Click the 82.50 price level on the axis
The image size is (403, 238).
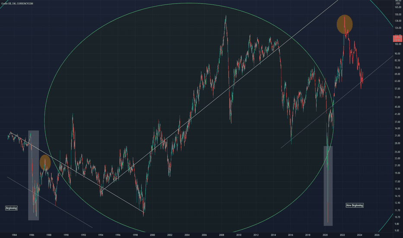click(x=398, y=61)
